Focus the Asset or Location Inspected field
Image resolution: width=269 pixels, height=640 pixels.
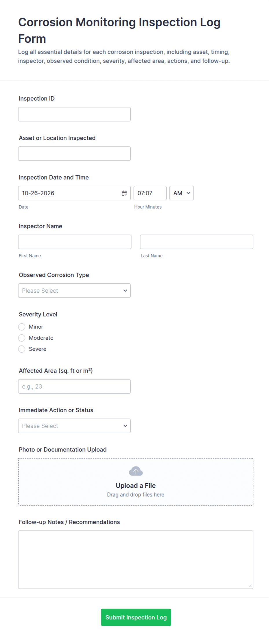[74, 154]
